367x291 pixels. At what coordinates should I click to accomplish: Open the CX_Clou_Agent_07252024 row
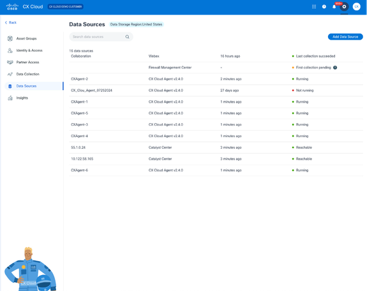pos(216,91)
